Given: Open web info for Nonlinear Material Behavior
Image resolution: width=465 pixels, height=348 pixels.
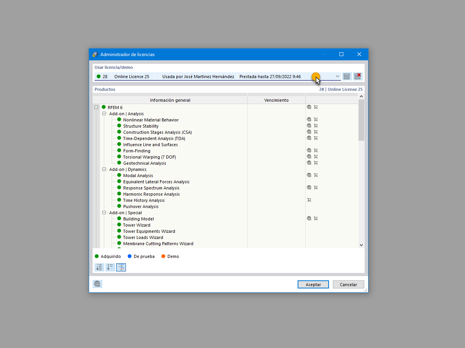Looking at the screenshot, I should tap(309, 119).
